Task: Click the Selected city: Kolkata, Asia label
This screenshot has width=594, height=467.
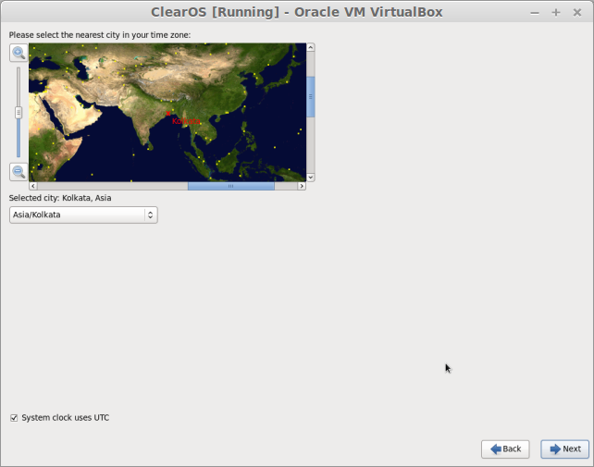Action: (60, 198)
